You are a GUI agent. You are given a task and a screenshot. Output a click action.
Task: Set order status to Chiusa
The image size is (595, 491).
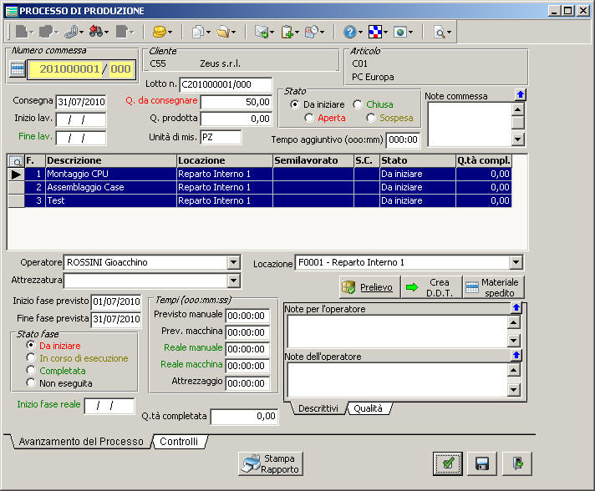(358, 104)
